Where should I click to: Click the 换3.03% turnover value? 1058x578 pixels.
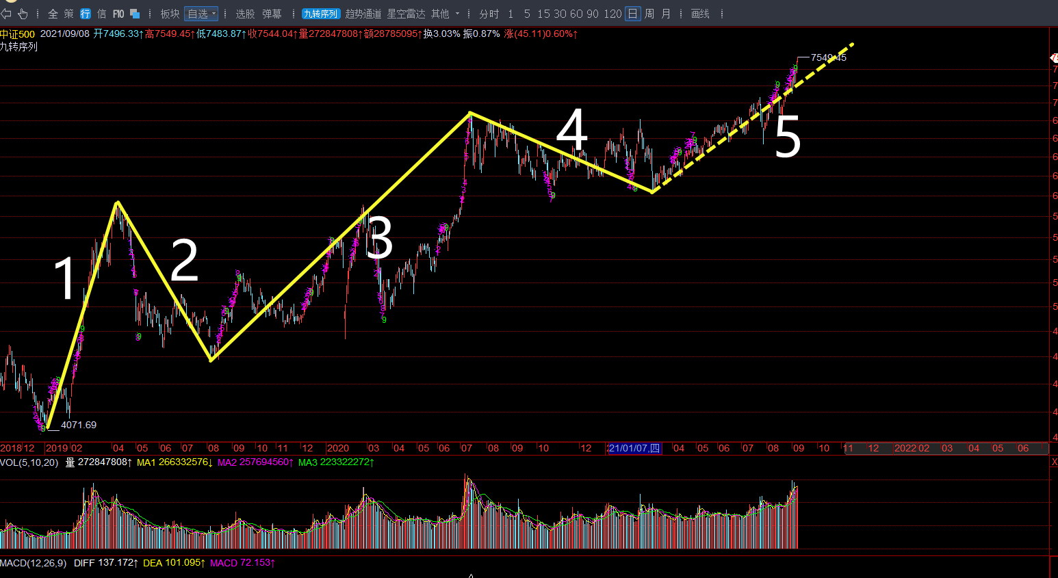pyautogui.click(x=441, y=34)
